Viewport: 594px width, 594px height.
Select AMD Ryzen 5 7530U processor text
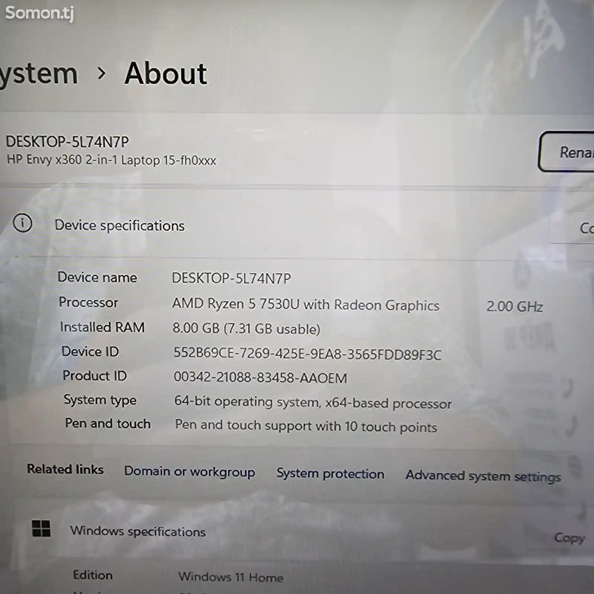[306, 304]
